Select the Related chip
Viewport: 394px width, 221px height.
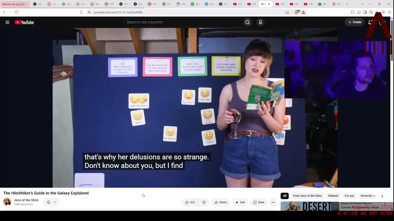[x=333, y=196]
